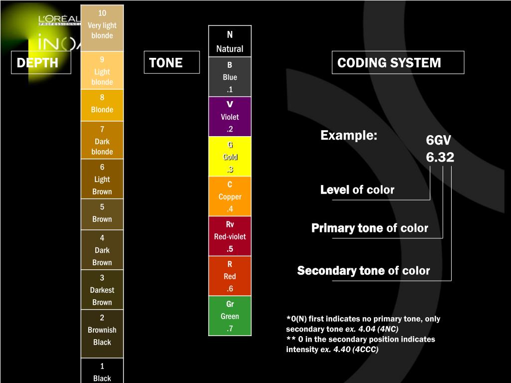The height and width of the screenshot is (383, 511).
Task: Click the "Secondary tone of color" label
Action: [363, 271]
